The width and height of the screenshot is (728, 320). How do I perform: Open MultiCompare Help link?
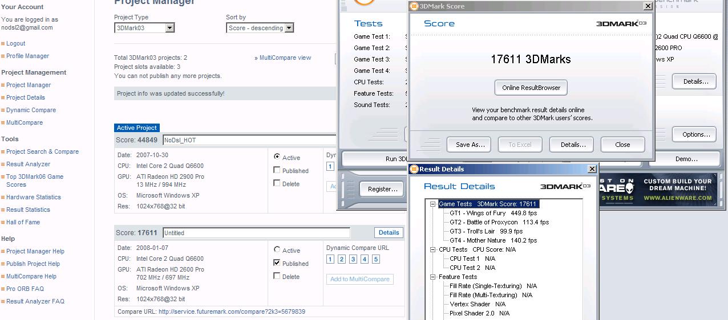31,276
